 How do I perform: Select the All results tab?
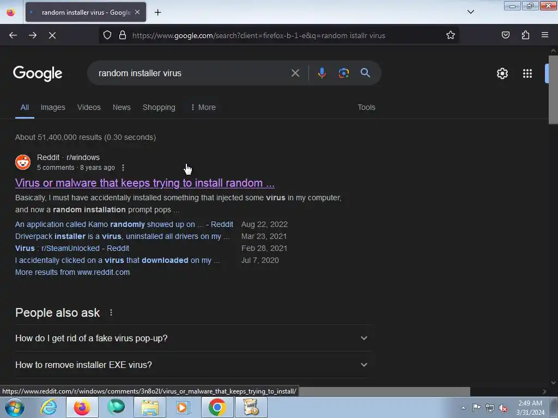tap(25, 107)
